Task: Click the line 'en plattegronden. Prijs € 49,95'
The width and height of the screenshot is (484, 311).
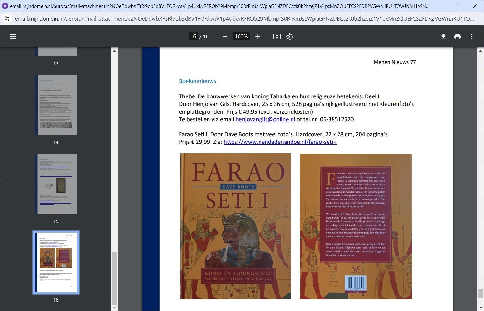Action: (246, 112)
